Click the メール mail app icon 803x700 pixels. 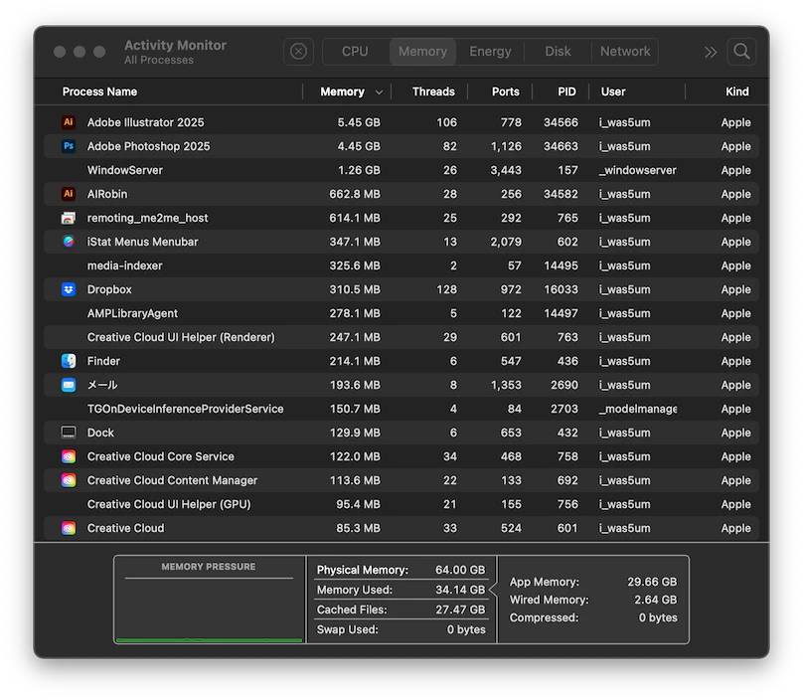pyautogui.click(x=69, y=385)
